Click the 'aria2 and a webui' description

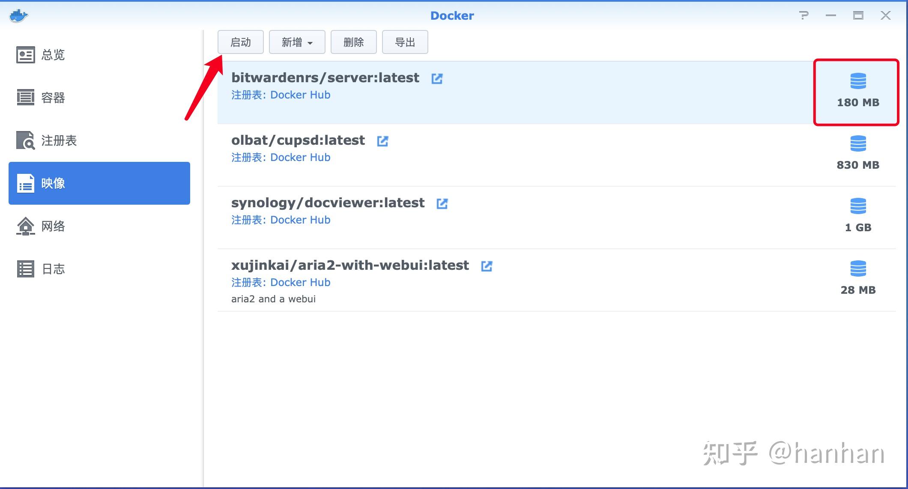click(x=273, y=299)
